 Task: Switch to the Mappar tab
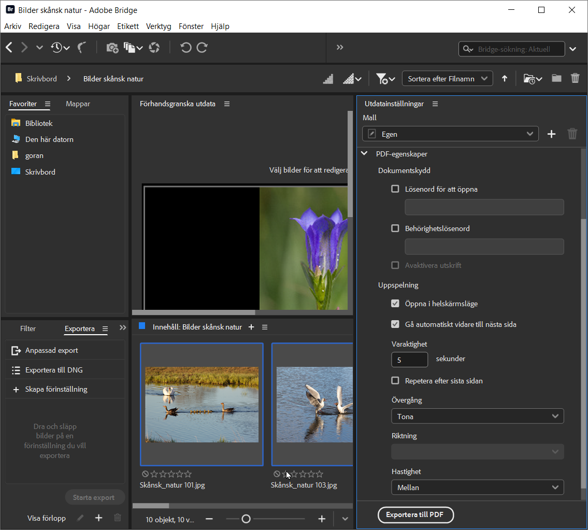tap(78, 104)
